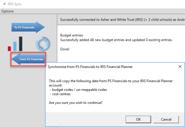185x127 pixels.
Task: Click the 'Done!' log message
Action: click(x=65, y=49)
